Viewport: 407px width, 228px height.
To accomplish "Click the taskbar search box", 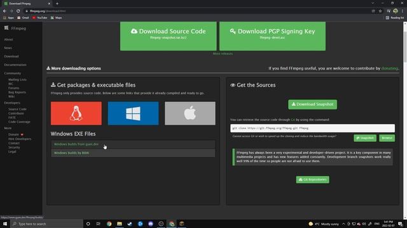I will [x=46, y=224].
